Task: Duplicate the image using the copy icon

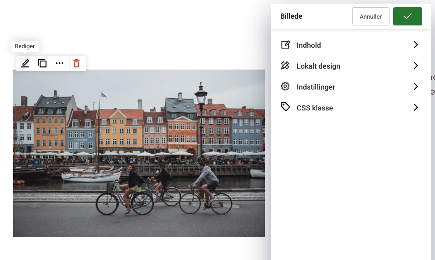Action: [42, 64]
